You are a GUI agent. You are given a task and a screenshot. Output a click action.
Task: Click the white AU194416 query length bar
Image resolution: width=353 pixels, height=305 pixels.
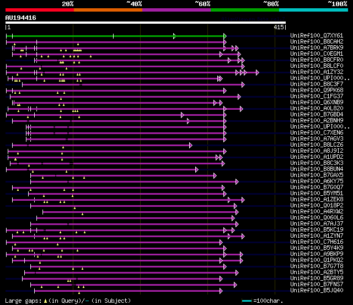[146, 23]
